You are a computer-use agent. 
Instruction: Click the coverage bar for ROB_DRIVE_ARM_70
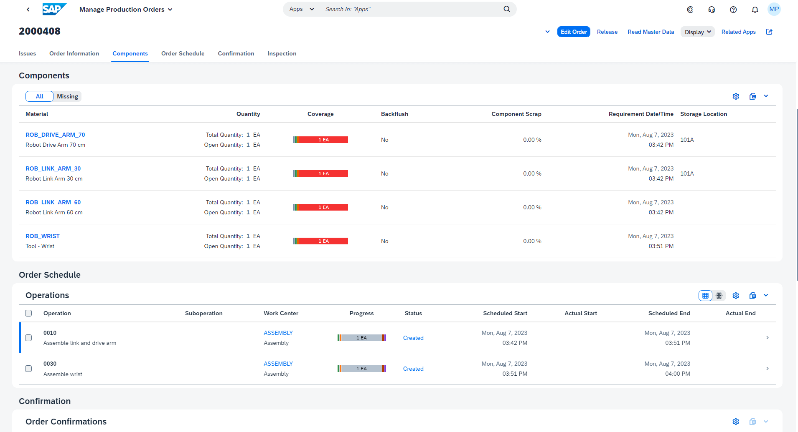[x=320, y=140]
